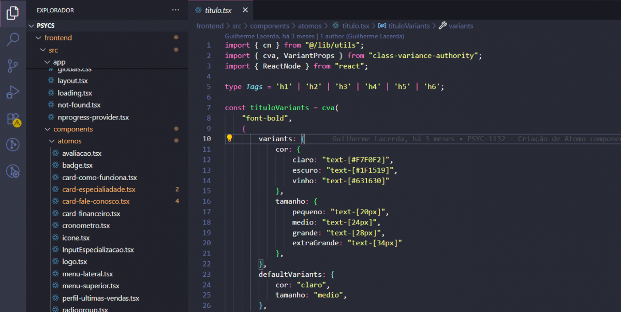621x312 pixels.
Task: Open card-especialiadade.tsx file
Action: (x=99, y=189)
